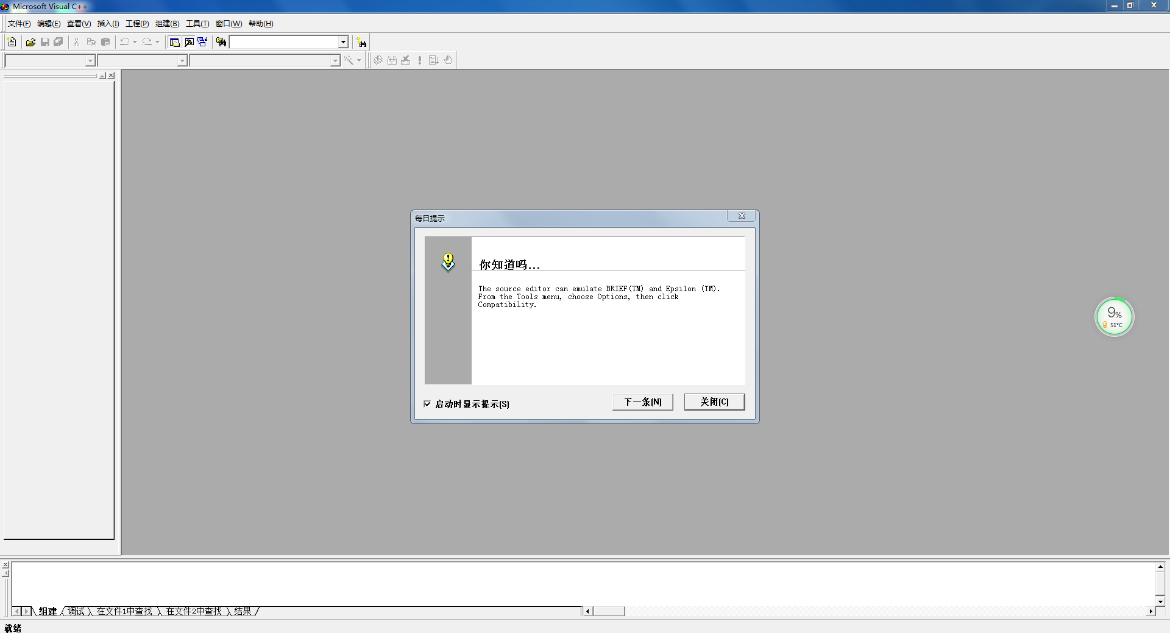Click the 下一条(N) next tip button

[642, 402]
